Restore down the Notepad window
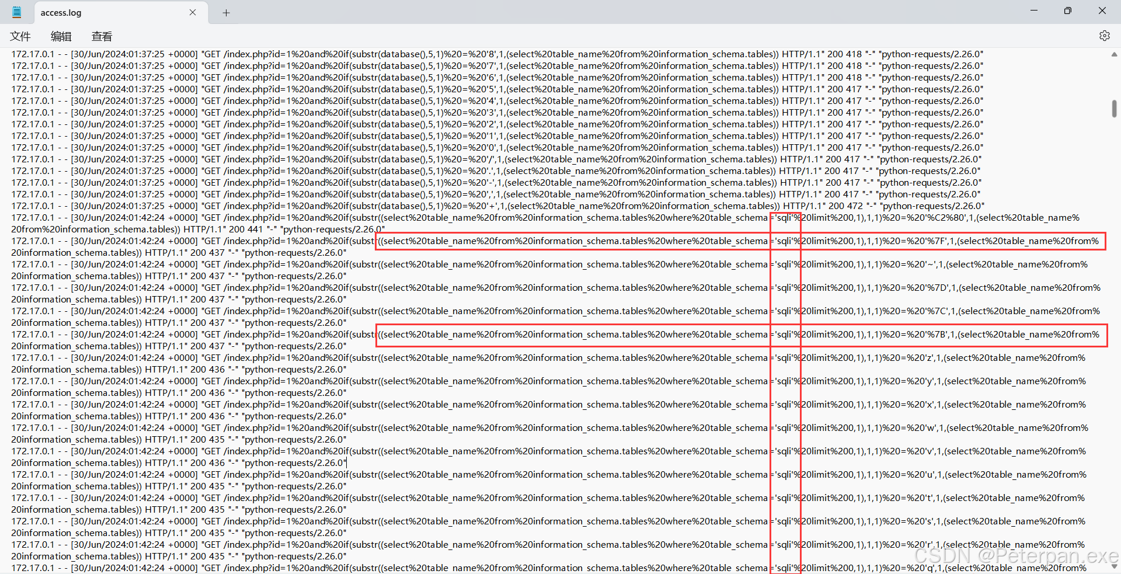The width and height of the screenshot is (1121, 574). click(1068, 11)
